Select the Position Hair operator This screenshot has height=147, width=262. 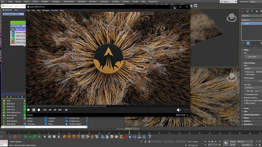tap(74, 118)
